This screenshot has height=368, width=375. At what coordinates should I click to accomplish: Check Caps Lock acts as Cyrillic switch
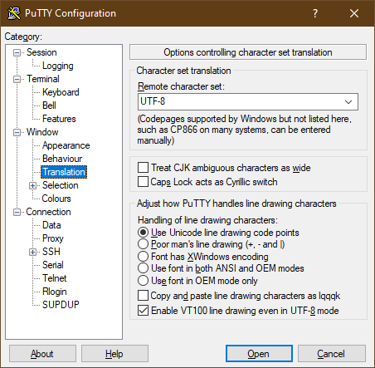coord(143,182)
